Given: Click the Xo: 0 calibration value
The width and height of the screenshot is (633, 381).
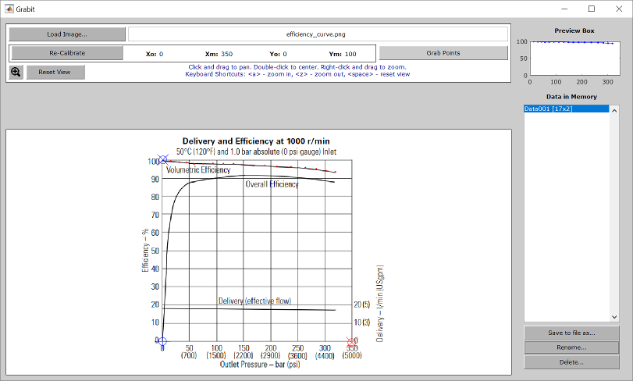Looking at the screenshot, I should (155, 54).
